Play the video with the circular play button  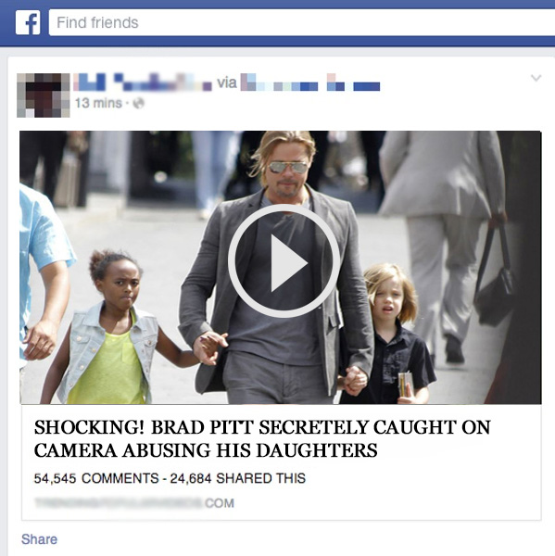(x=284, y=260)
